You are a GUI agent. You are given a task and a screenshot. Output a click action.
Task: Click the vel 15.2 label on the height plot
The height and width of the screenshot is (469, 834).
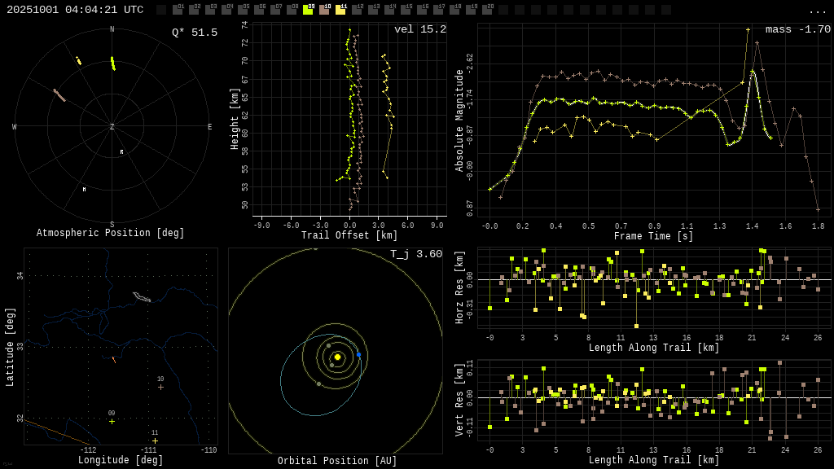click(x=419, y=29)
